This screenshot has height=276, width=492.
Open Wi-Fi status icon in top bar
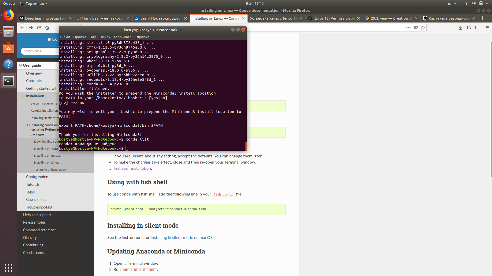tap(467, 3)
